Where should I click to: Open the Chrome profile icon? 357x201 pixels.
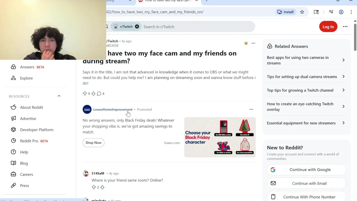[341, 12]
